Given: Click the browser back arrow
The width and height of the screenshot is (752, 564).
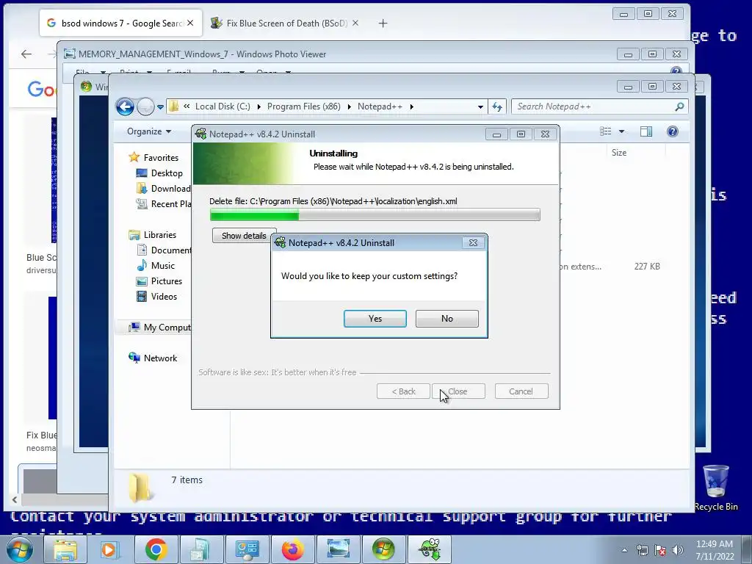Looking at the screenshot, I should coord(26,54).
